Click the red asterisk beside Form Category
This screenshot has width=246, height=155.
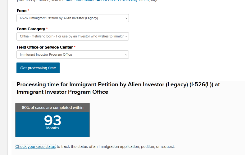pyautogui.click(x=47, y=29)
